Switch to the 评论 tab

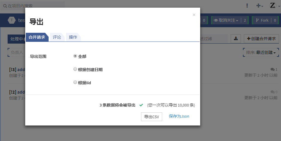pyautogui.click(x=57, y=37)
